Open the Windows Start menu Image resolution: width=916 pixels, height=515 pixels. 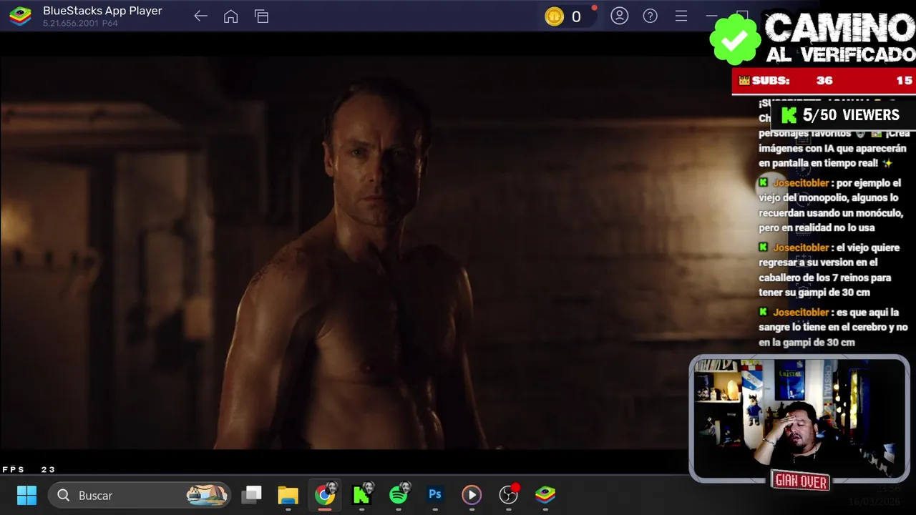click(x=26, y=495)
